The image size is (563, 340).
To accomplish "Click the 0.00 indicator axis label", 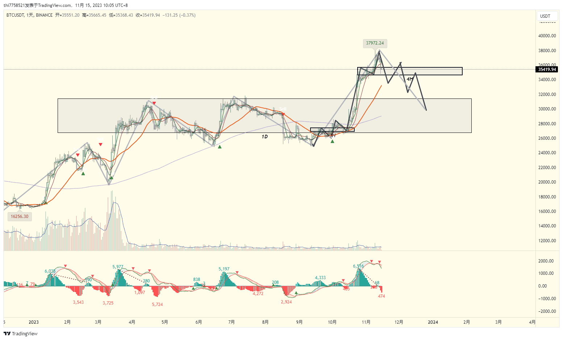I will pyautogui.click(x=543, y=286).
